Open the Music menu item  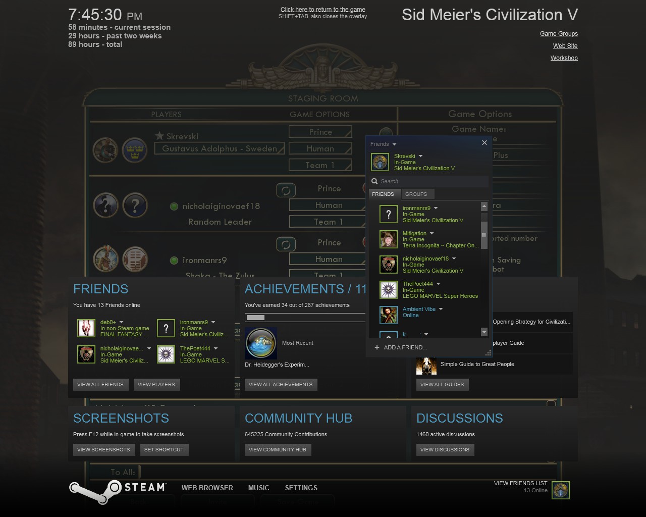(x=258, y=488)
